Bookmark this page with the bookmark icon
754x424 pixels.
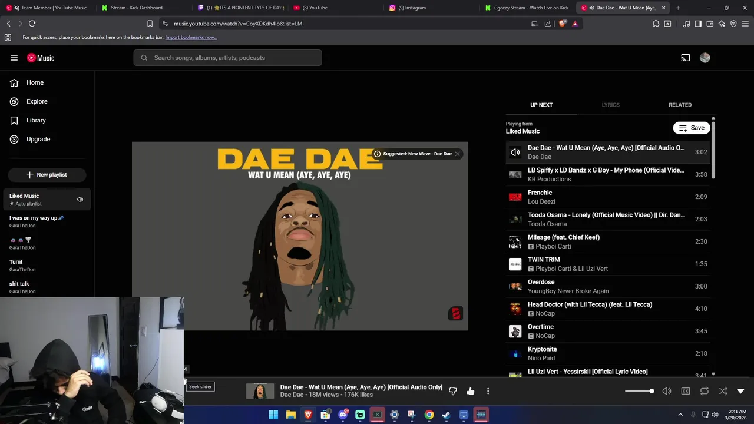(x=150, y=24)
